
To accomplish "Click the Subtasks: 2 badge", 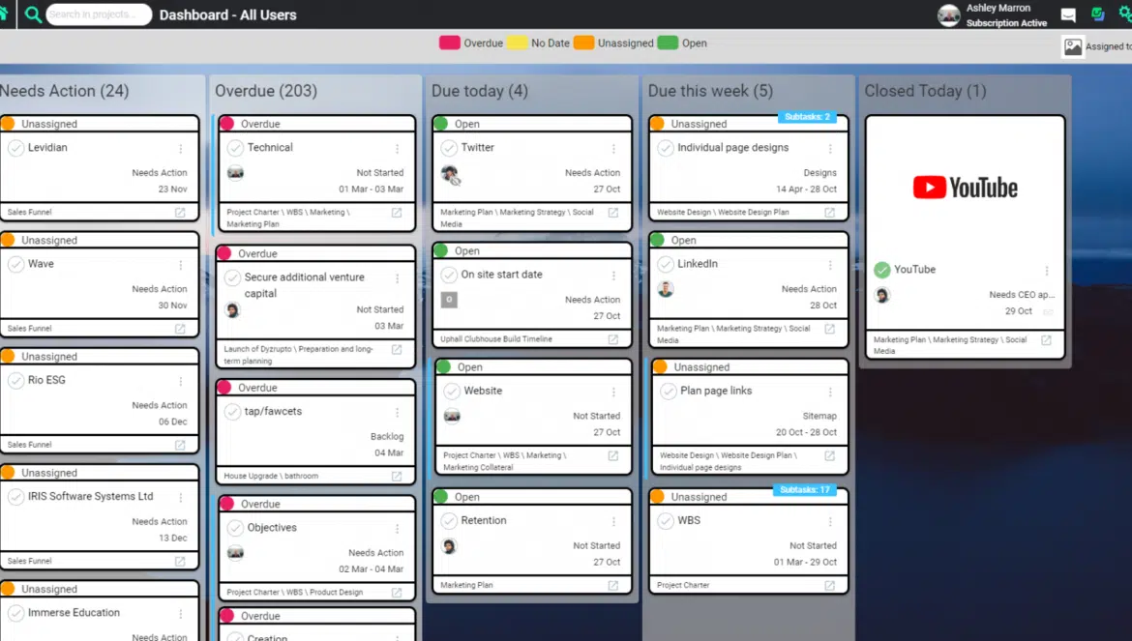I will 807,117.
